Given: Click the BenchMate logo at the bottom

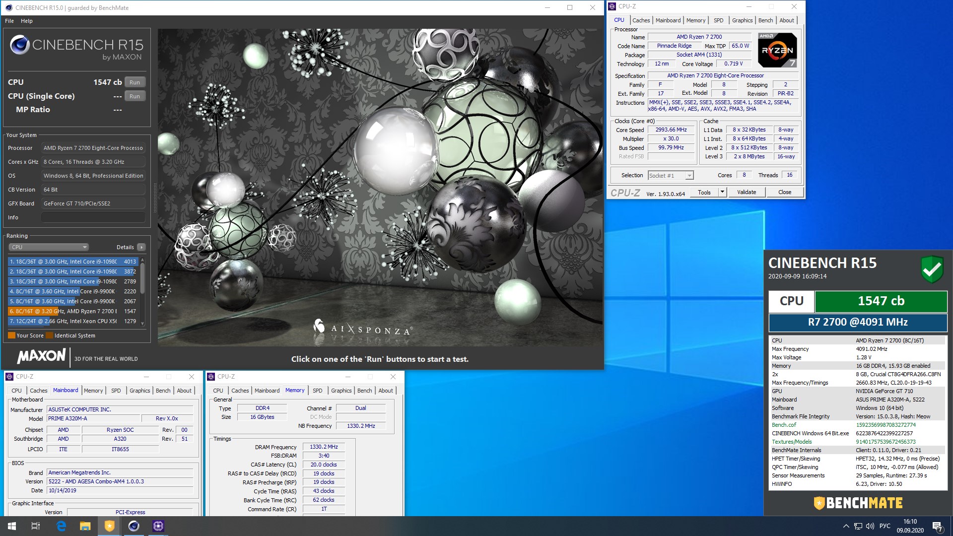Looking at the screenshot, I should point(858,503).
